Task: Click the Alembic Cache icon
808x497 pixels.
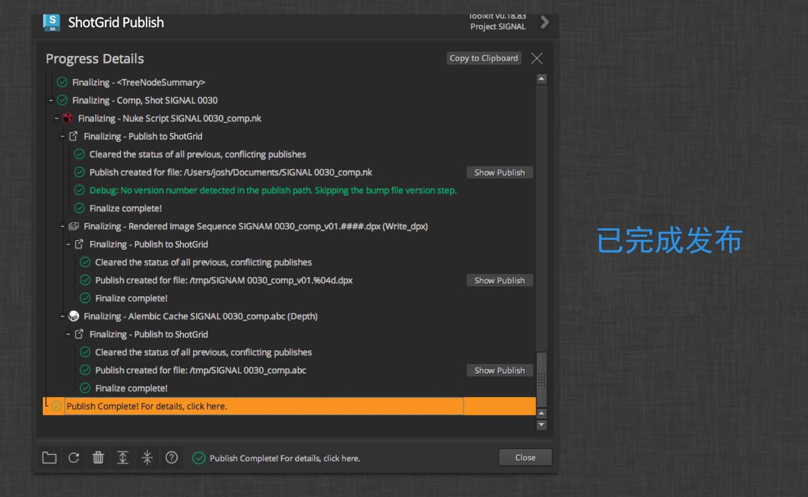Action: pos(73,316)
